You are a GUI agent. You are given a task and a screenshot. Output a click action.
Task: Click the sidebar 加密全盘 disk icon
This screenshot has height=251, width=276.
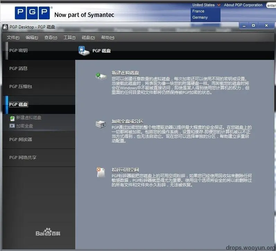tap(12, 126)
